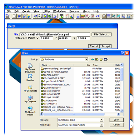Go to Desktop in places bar

click(x=30, y=78)
